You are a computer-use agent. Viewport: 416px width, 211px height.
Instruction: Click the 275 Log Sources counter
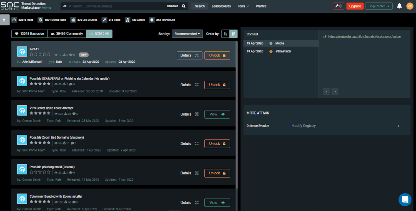click(x=84, y=20)
